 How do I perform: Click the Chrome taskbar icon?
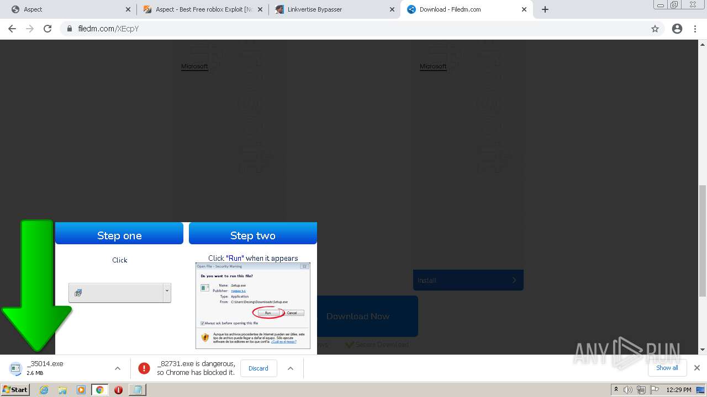[x=99, y=390]
